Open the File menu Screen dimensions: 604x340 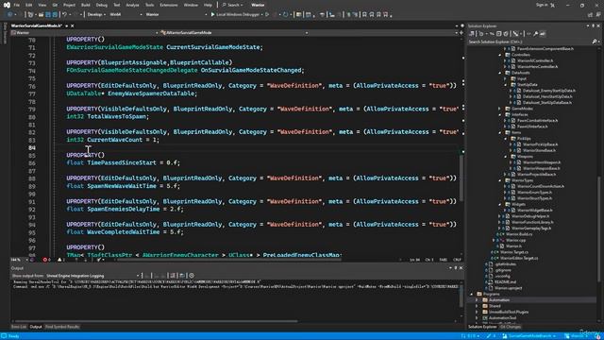click(17, 5)
